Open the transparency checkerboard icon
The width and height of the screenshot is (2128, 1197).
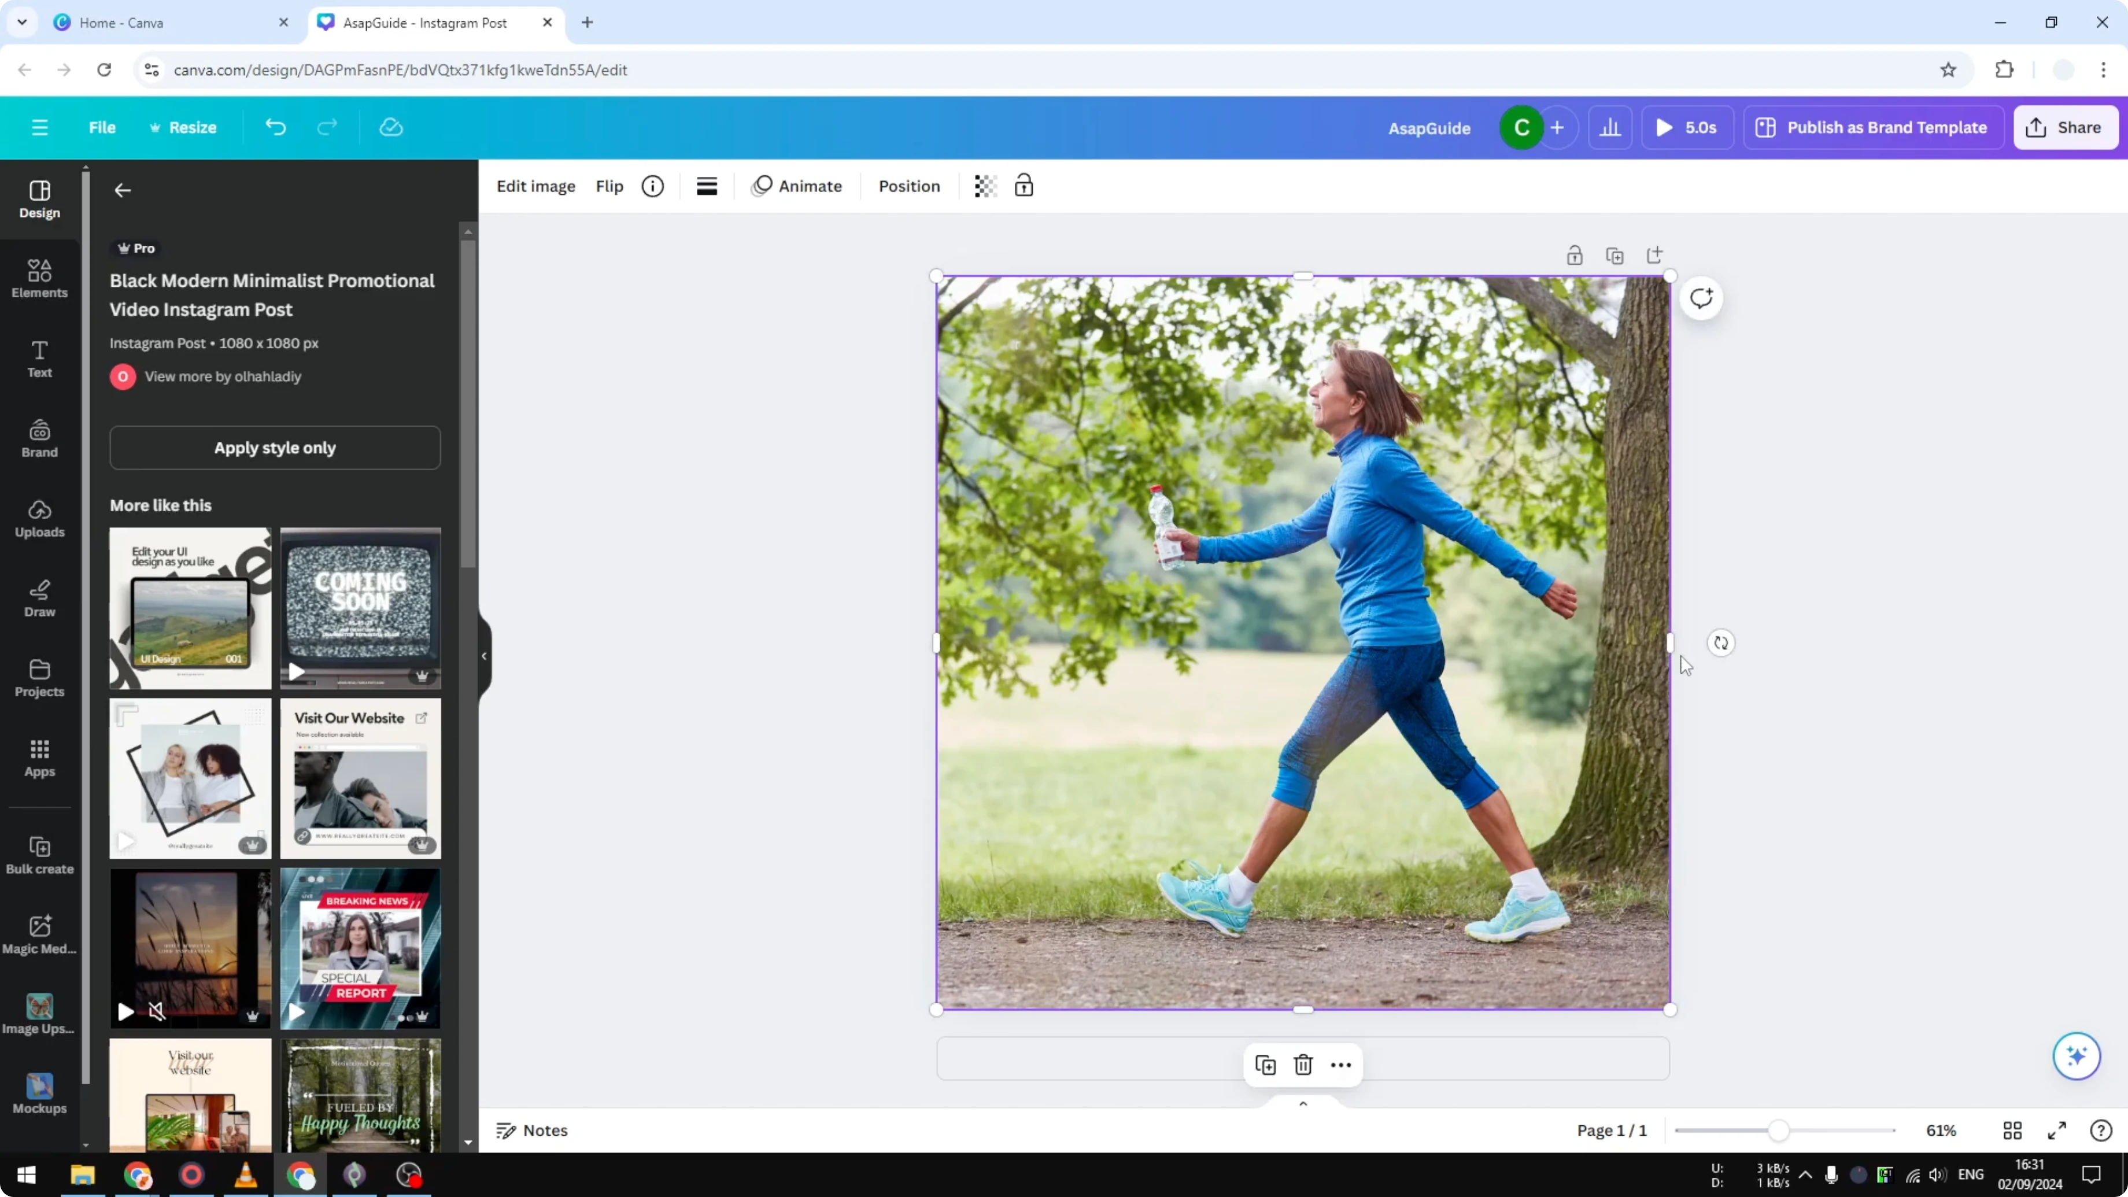(x=985, y=187)
